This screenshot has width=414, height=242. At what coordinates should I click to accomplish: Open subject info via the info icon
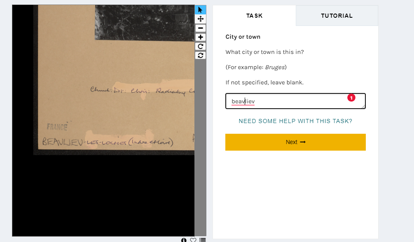[x=184, y=240]
